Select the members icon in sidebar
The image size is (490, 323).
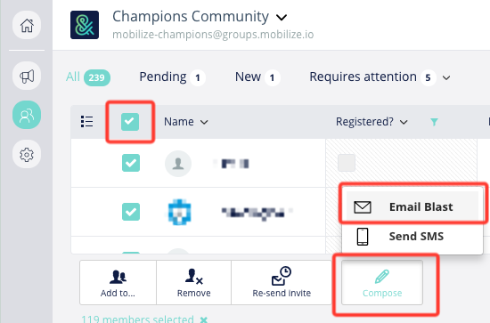[27, 115]
